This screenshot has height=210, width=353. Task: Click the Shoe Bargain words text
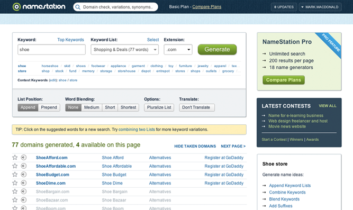[115, 192]
